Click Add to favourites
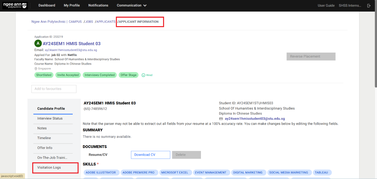The image size is (377, 179). tap(54, 89)
